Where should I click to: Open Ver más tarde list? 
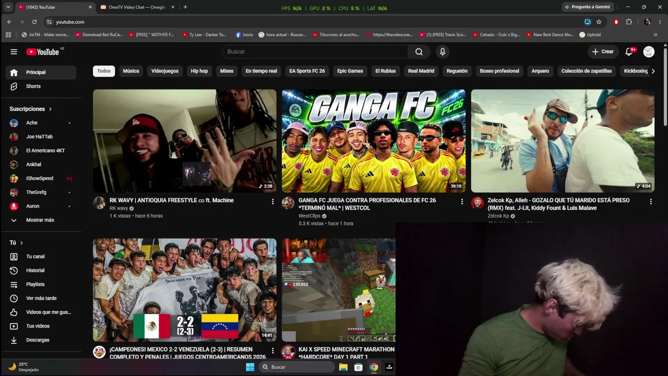tap(41, 298)
